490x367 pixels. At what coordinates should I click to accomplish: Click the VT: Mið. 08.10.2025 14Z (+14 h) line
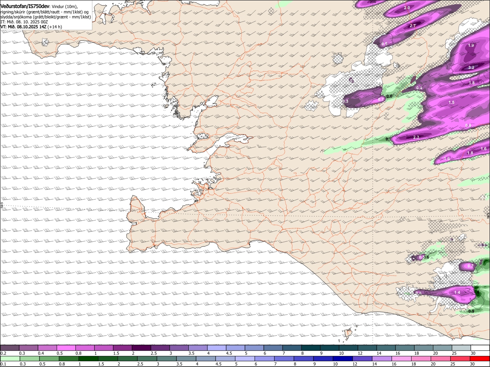[31, 27]
